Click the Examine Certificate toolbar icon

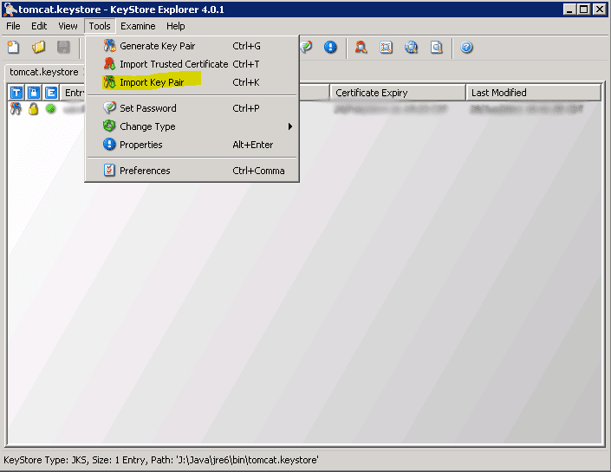point(361,47)
